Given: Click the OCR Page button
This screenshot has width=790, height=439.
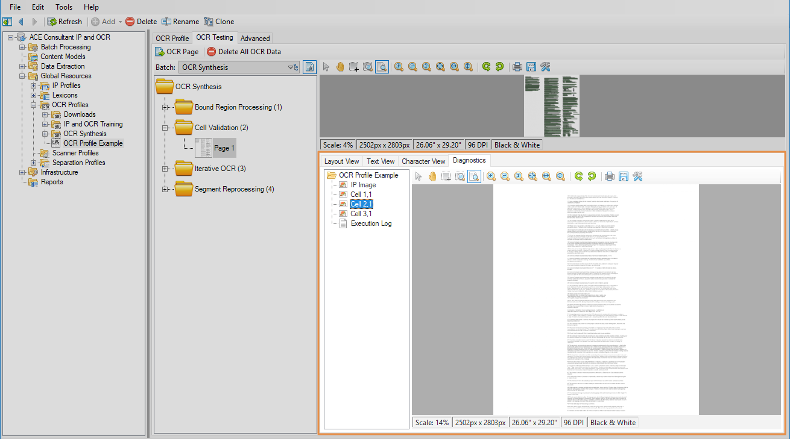Looking at the screenshot, I should coord(177,52).
